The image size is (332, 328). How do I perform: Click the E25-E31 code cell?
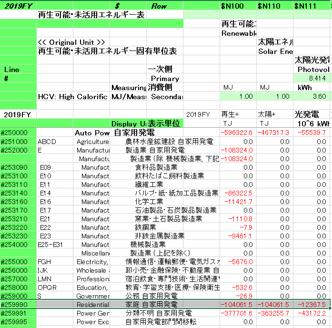[55, 245]
